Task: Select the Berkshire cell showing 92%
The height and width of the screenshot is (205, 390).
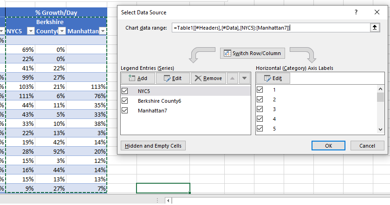Action: (x=51, y=151)
